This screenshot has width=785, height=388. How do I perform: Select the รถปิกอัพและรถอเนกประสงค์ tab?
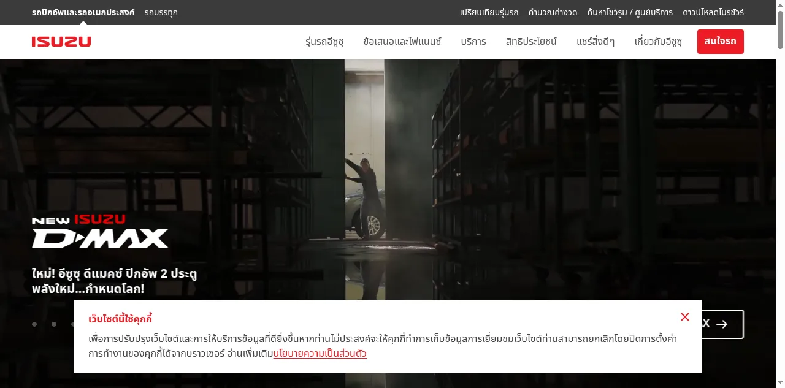(x=83, y=12)
